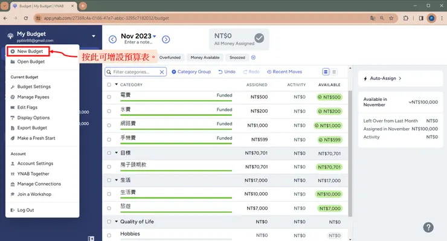Image resolution: width=447 pixels, height=241 pixels.
Task: Switch to the expanded list view icon
Action: tap(326, 72)
